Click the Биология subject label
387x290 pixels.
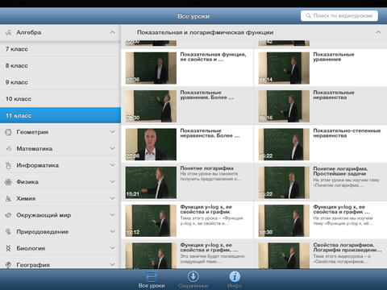pyautogui.click(x=31, y=248)
